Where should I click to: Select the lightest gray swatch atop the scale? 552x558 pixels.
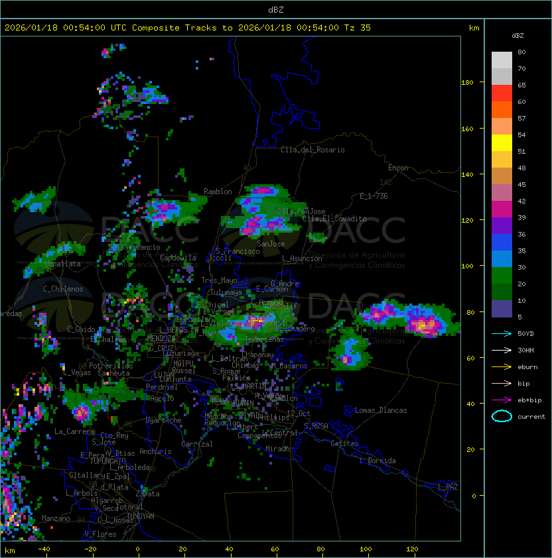502,60
